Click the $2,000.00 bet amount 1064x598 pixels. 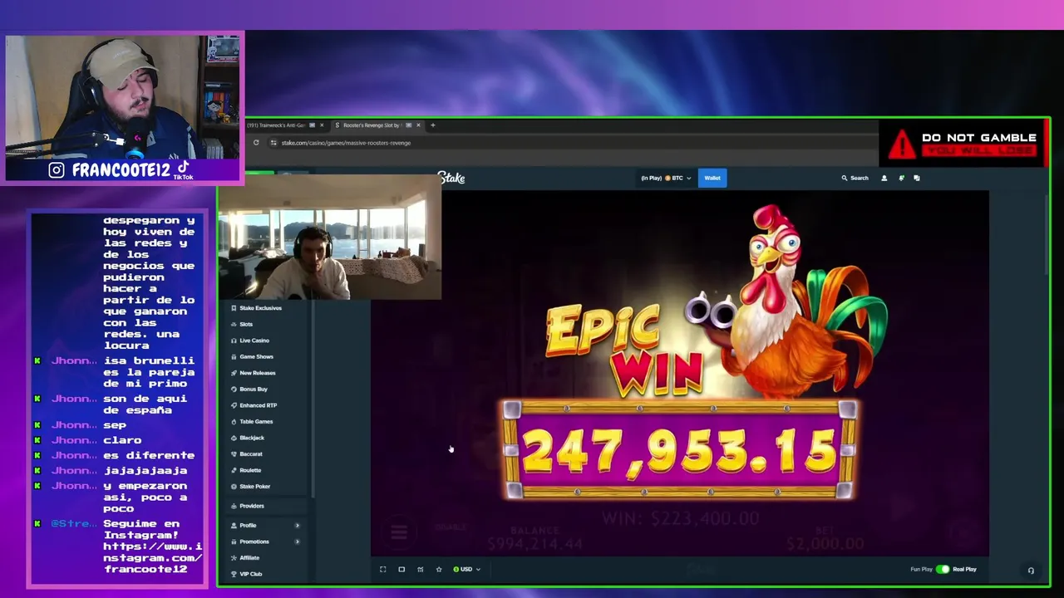[825, 544]
